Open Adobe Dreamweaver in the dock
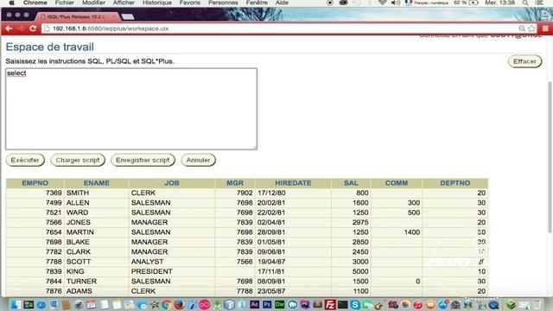The image size is (553, 311). click(x=280, y=304)
